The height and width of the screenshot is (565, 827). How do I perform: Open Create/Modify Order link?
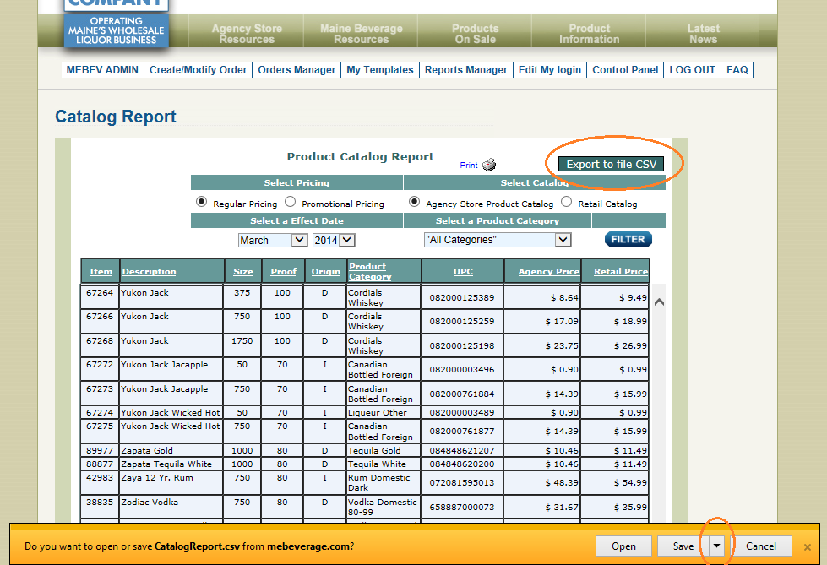pos(198,69)
